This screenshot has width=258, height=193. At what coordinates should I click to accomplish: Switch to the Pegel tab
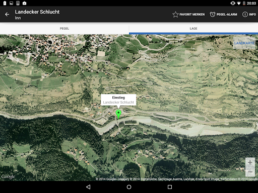click(x=64, y=29)
